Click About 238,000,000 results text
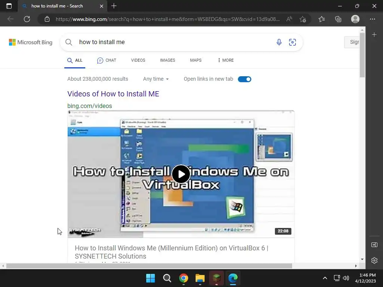This screenshot has height=287, width=383. [x=98, y=79]
